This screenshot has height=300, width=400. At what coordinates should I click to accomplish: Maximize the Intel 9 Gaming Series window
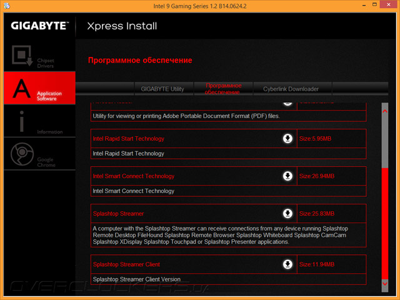(374, 4)
